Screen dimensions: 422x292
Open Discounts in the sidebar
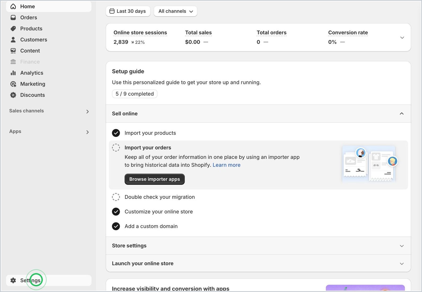tap(49, 95)
